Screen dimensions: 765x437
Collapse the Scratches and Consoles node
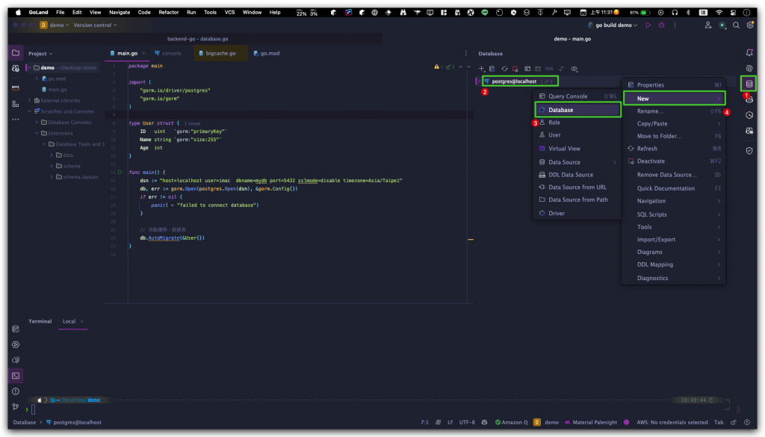tap(29, 111)
